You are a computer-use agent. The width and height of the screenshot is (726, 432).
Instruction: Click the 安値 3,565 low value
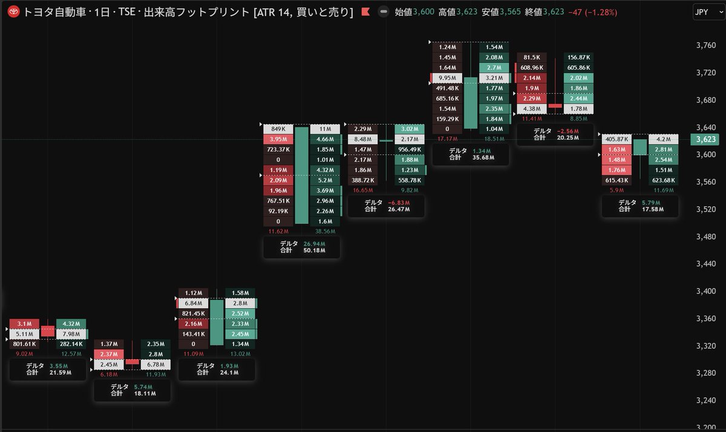pyautogui.click(x=502, y=11)
